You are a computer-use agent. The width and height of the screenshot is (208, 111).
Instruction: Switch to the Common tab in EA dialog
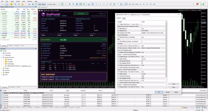(x=118, y=18)
